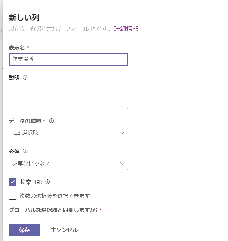Screen dimensions: 228x241
Task: Enable the 複数の選択肢を選択できます checkbox
Action: [13, 196]
